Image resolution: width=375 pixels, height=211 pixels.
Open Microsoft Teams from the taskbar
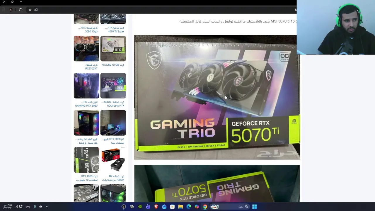click(148, 207)
